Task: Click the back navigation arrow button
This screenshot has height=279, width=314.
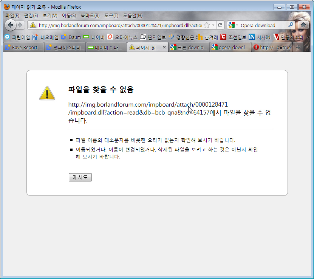Action: pos(10,25)
